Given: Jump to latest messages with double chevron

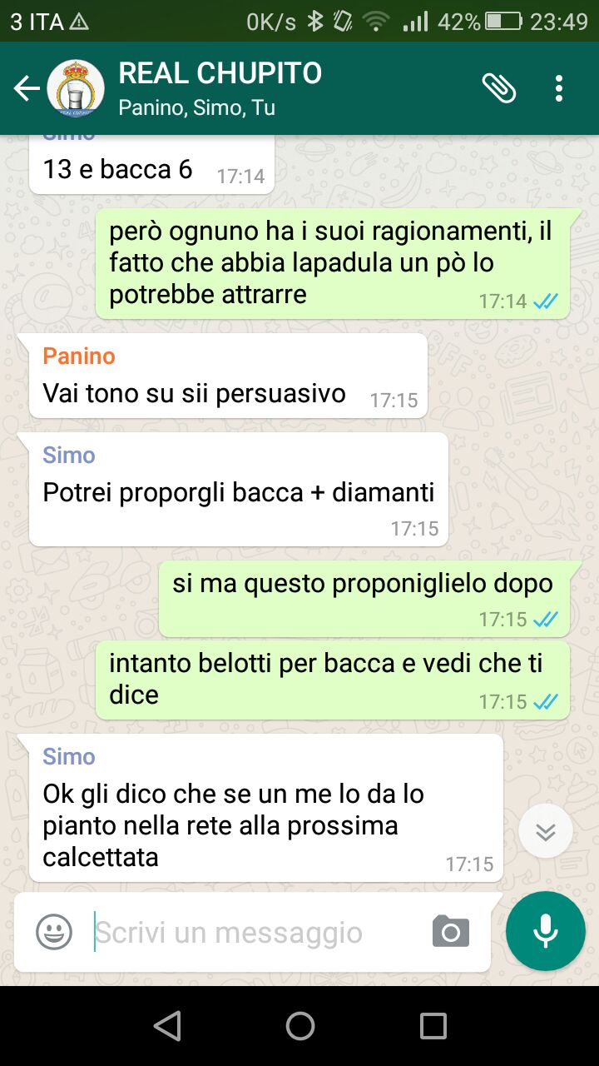Looking at the screenshot, I should pos(546,831).
